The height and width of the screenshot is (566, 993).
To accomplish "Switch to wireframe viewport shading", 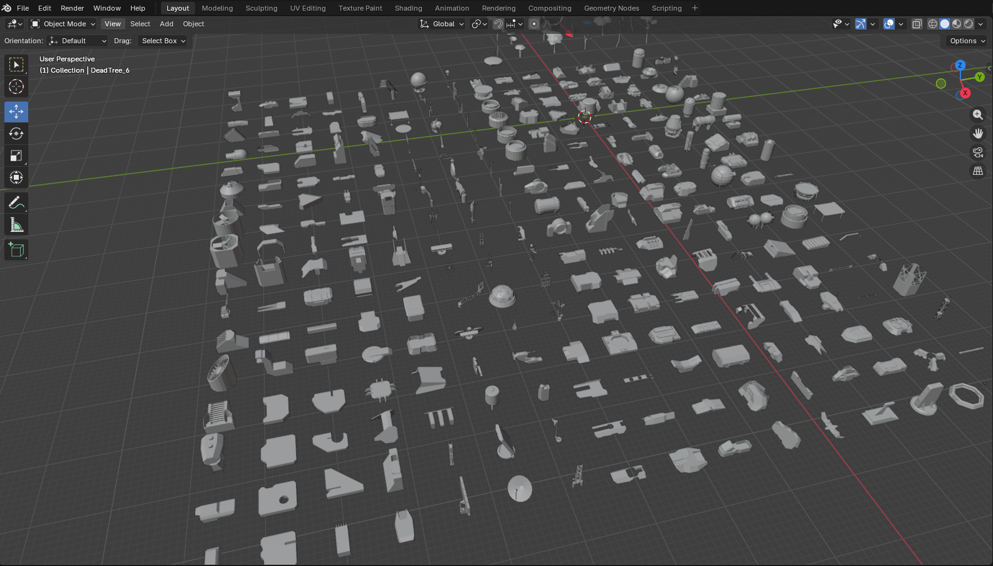I will pyautogui.click(x=933, y=24).
